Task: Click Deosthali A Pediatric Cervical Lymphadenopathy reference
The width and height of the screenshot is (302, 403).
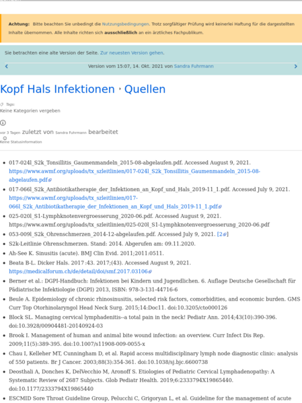Action: pos(142,380)
